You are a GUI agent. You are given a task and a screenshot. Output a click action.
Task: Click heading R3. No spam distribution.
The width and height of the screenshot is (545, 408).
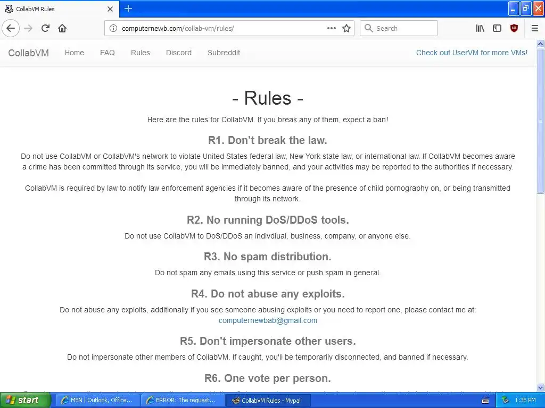coord(268,257)
